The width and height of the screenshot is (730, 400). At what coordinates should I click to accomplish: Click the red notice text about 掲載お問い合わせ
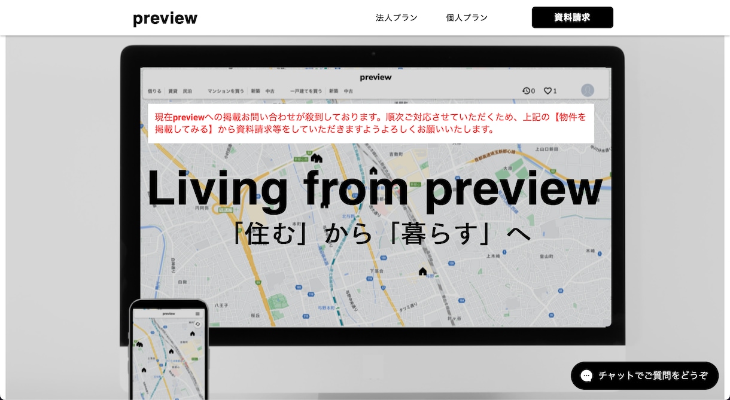(370, 123)
